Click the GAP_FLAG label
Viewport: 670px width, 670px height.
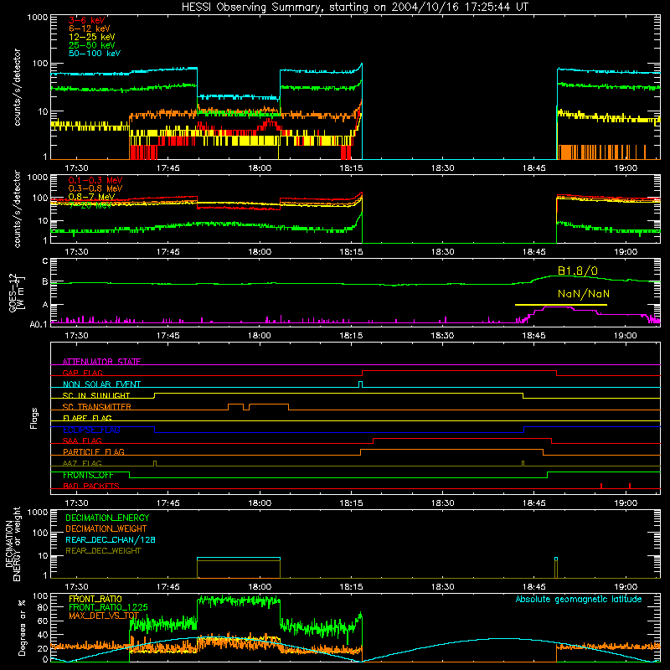point(82,373)
